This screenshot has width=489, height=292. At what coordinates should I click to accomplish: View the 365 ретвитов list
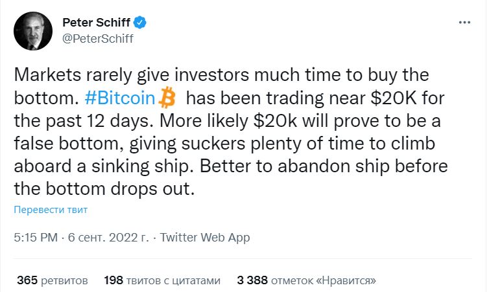click(x=53, y=280)
